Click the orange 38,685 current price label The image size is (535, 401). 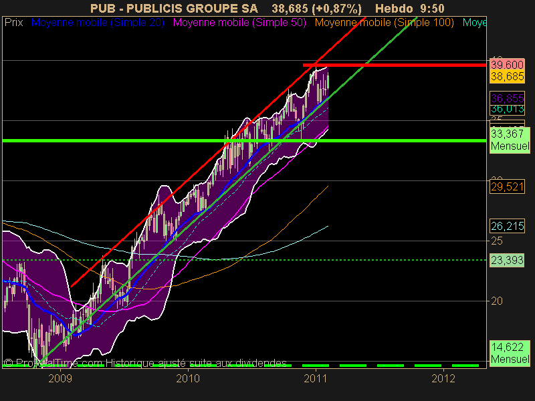pyautogui.click(x=507, y=76)
